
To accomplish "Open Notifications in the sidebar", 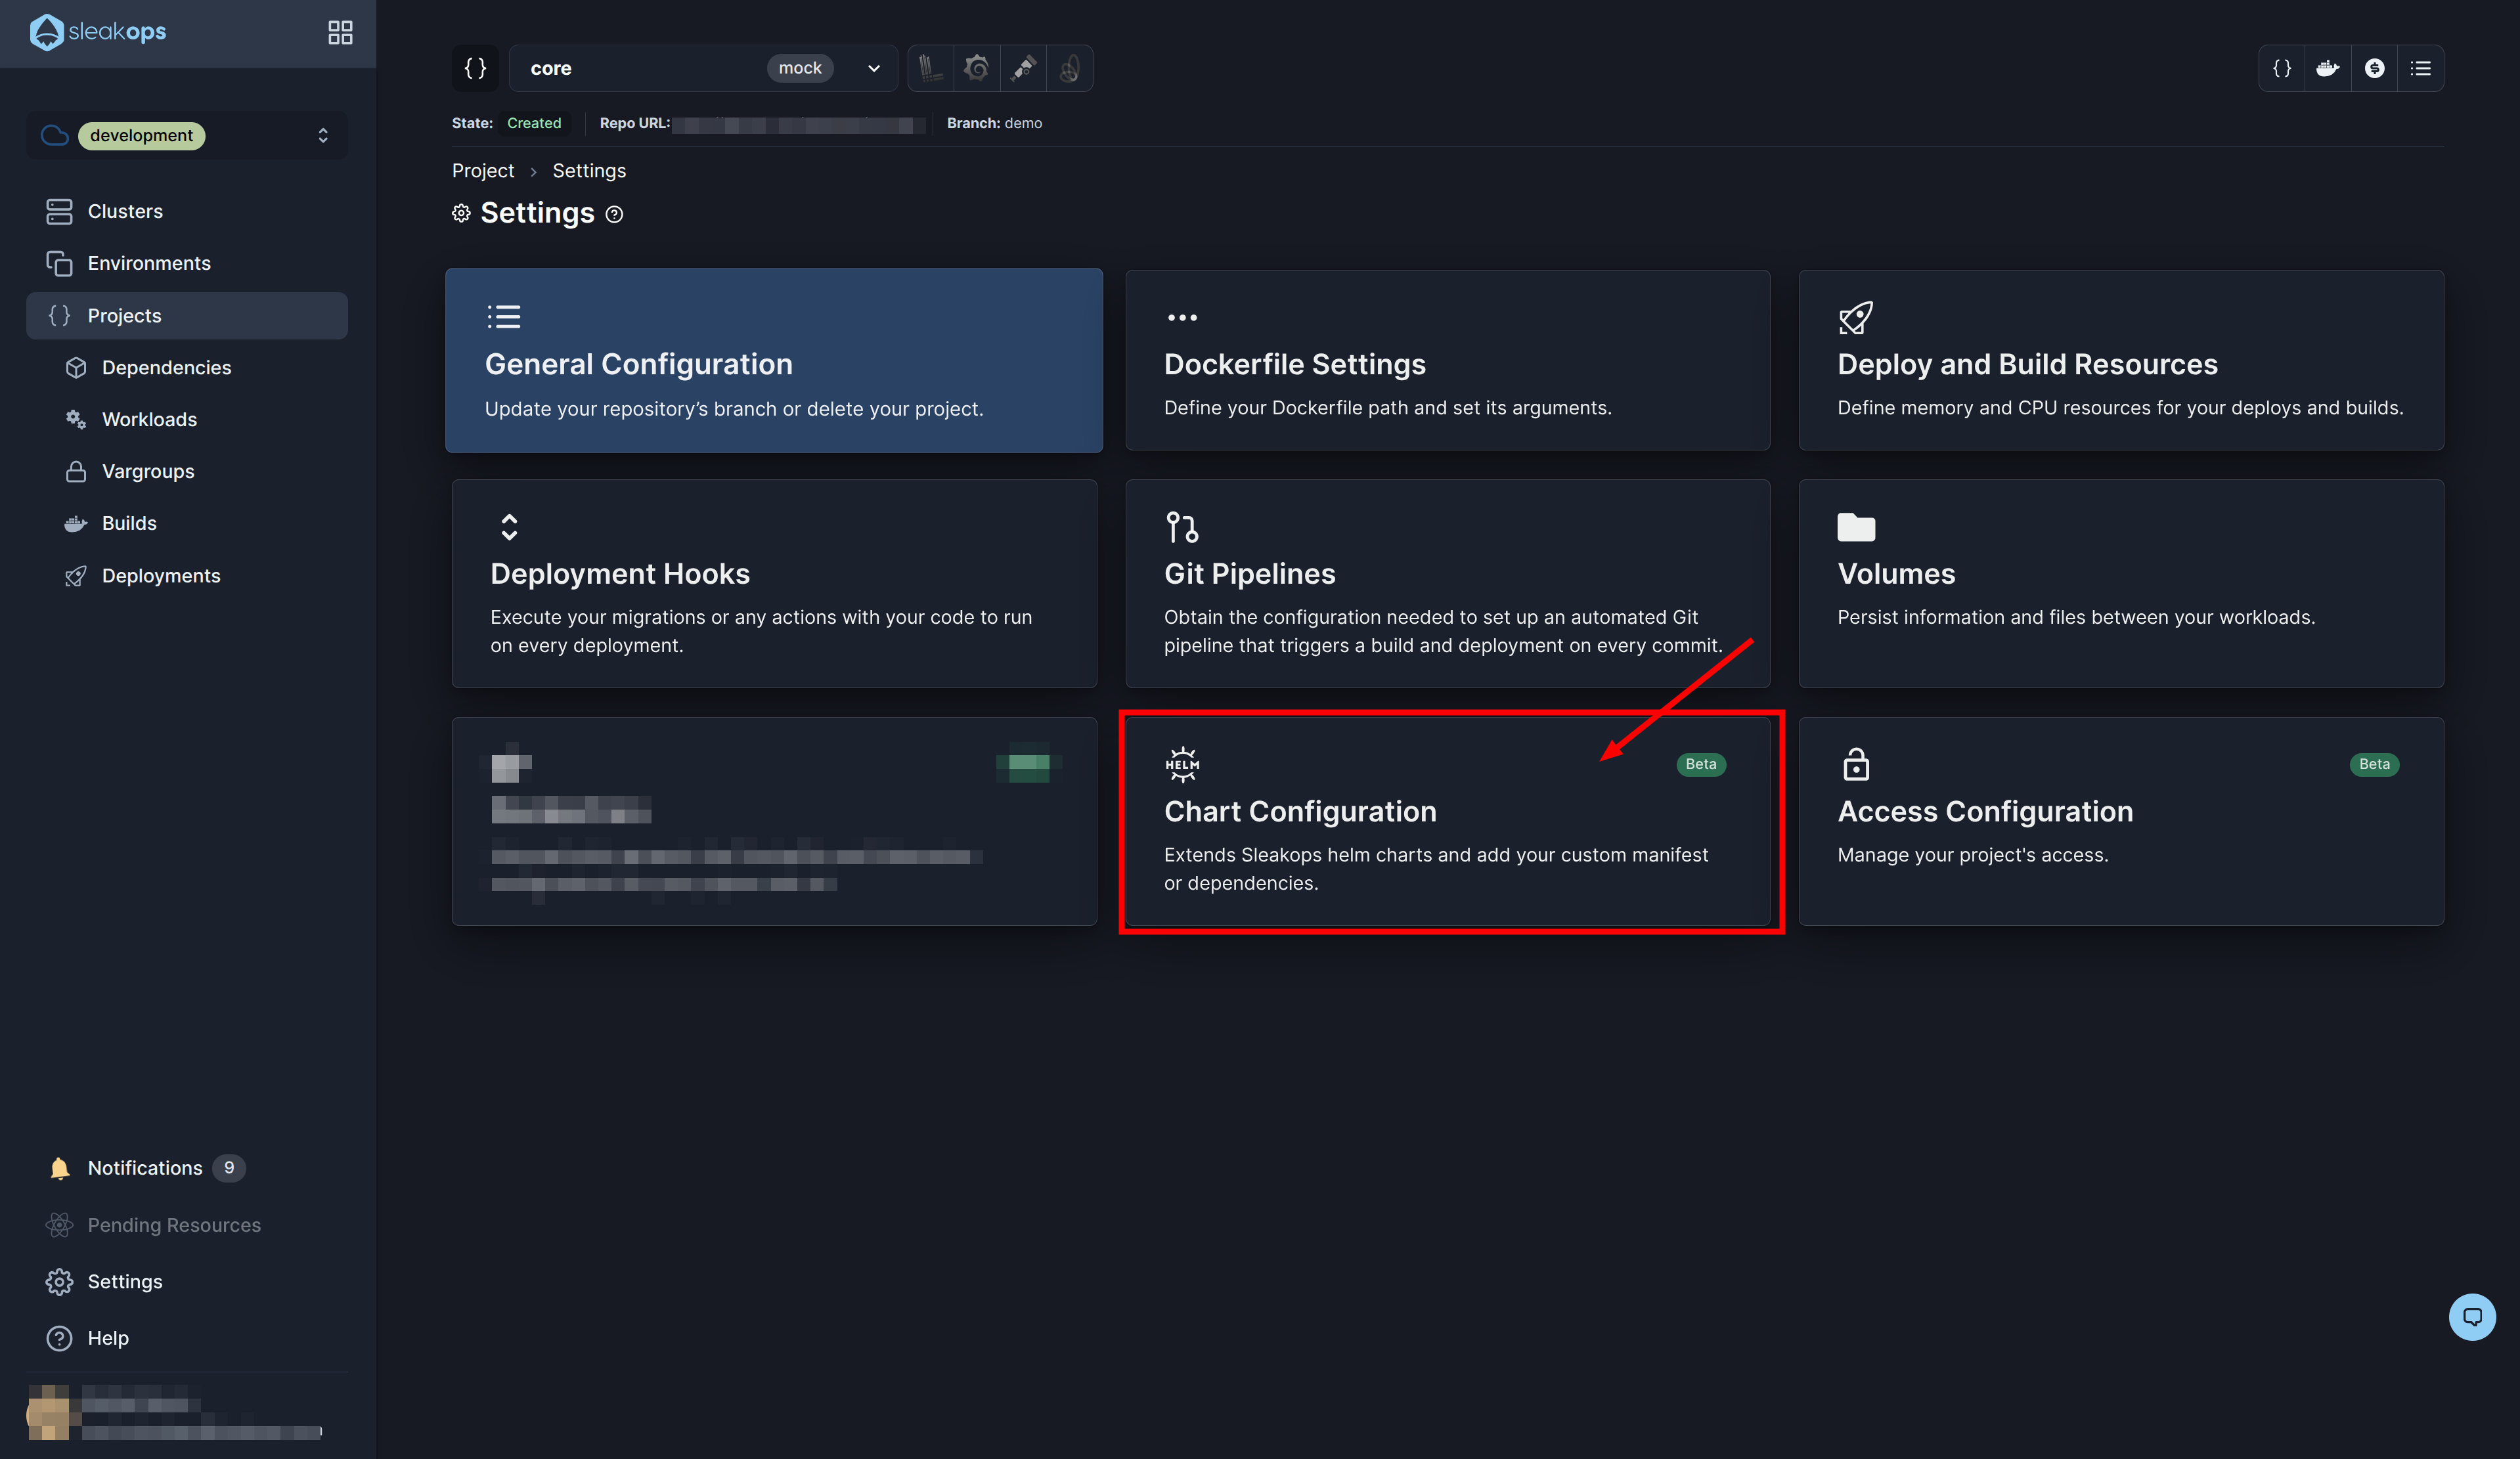I will [x=187, y=1168].
